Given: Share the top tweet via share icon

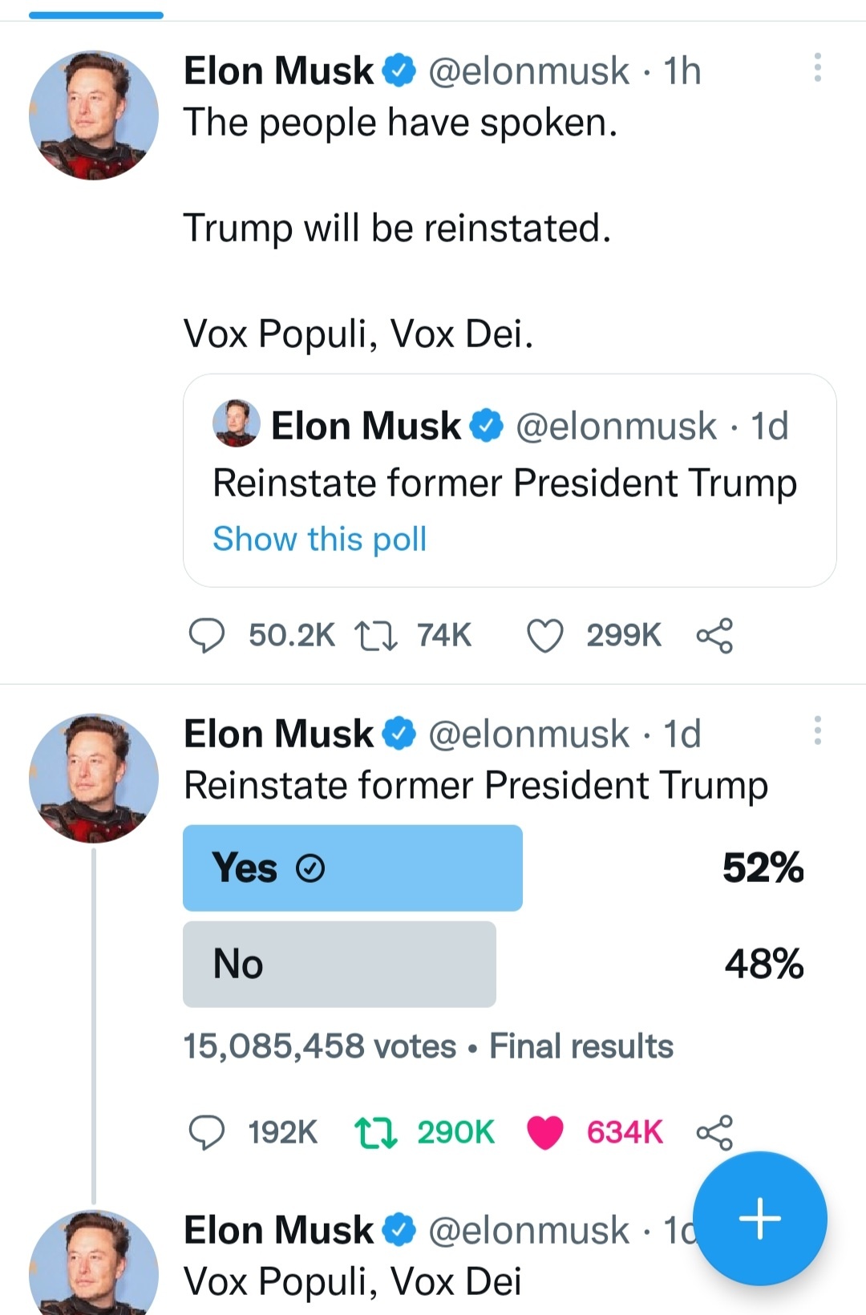Looking at the screenshot, I should (714, 636).
